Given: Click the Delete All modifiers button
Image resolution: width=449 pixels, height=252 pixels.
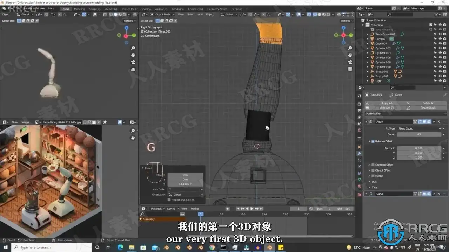Looking at the screenshot, I should point(427,103).
